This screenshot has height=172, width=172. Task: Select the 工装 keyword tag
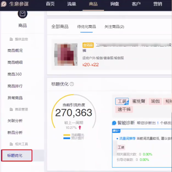[x=122, y=102]
